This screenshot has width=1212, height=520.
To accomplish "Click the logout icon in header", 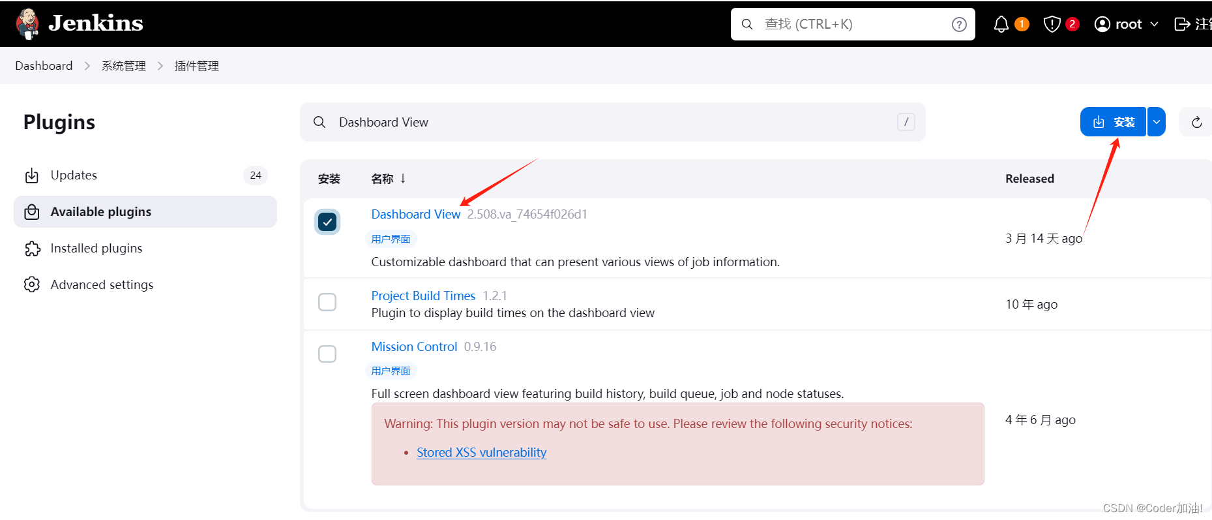I will (1182, 24).
